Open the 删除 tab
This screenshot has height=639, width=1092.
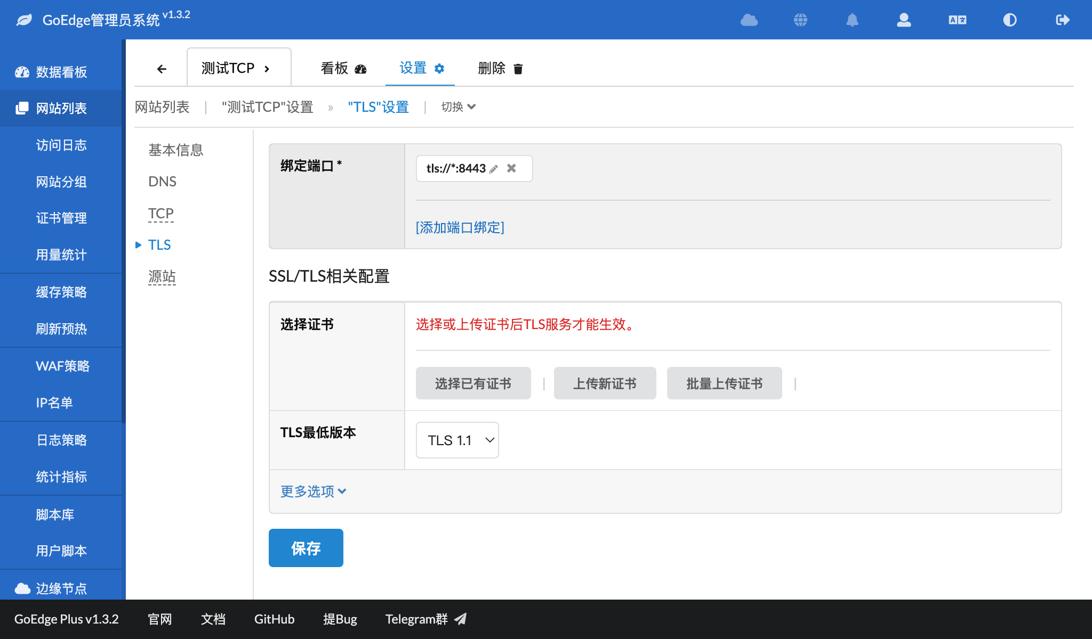[x=500, y=68]
